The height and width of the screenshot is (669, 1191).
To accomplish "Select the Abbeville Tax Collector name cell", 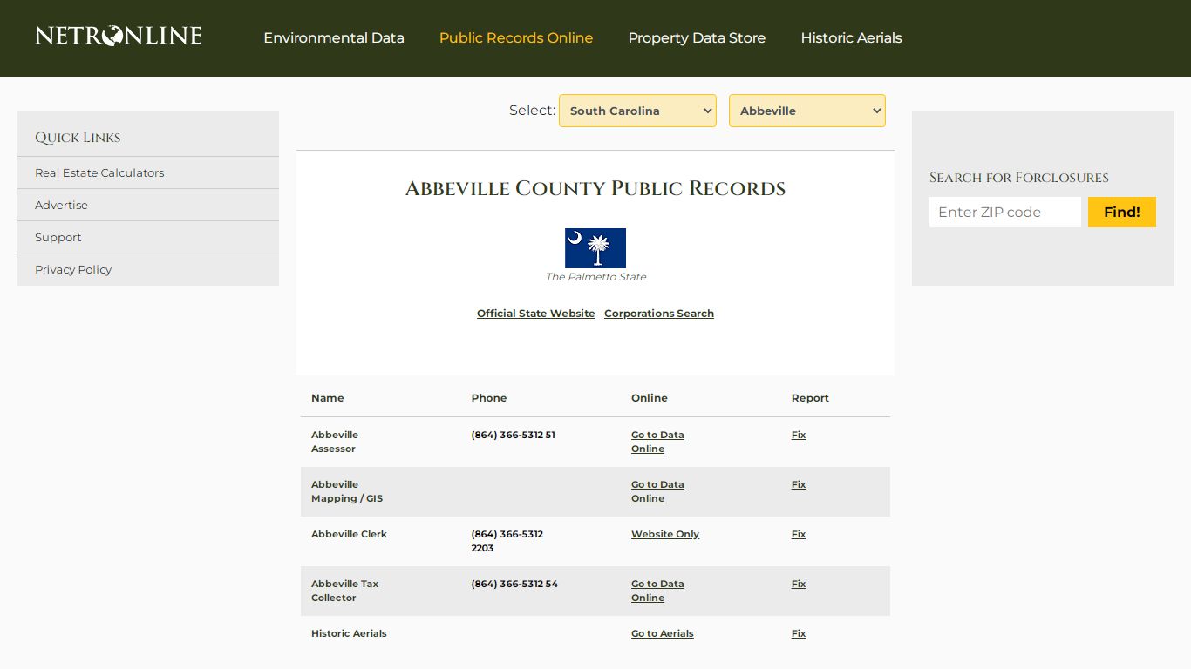I will pyautogui.click(x=345, y=591).
